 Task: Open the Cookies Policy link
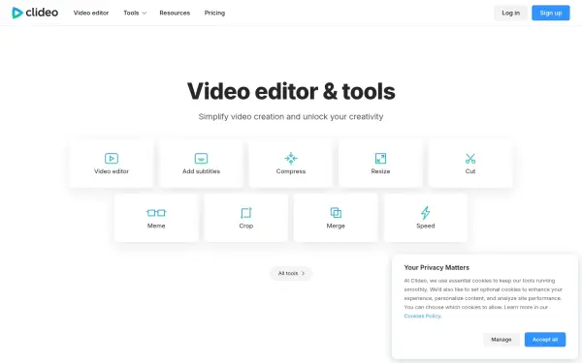[x=422, y=317]
